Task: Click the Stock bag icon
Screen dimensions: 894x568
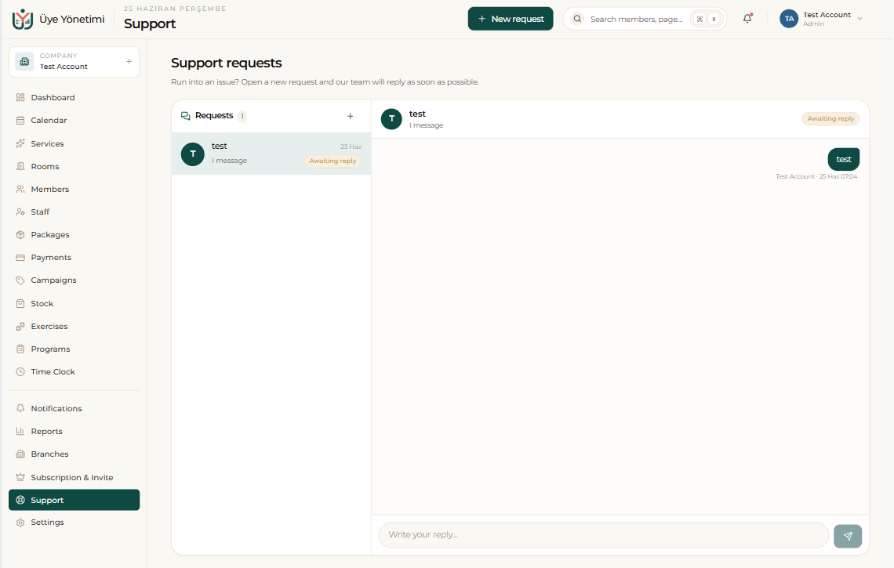Action: coord(20,304)
